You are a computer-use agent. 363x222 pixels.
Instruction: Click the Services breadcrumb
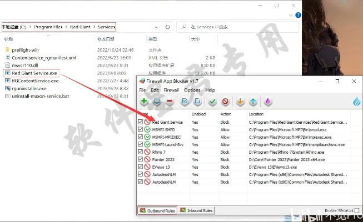click(x=107, y=27)
